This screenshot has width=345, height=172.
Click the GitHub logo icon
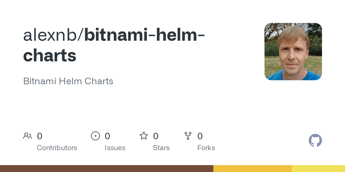[315, 140]
